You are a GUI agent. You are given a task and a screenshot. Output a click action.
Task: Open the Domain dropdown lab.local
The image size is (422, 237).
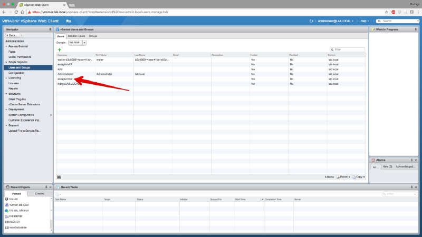point(77,42)
